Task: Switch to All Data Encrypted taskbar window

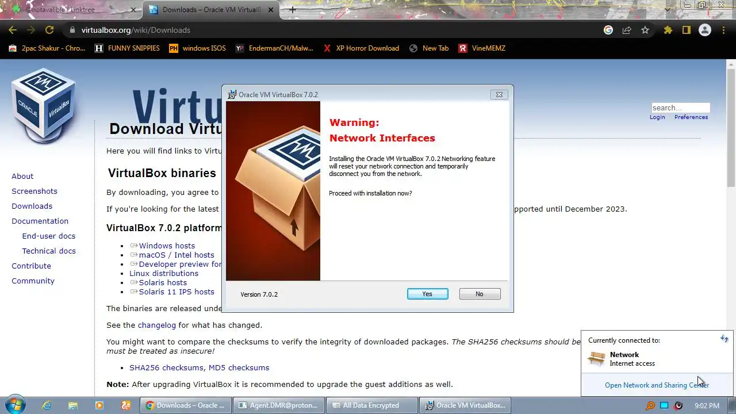Action: click(x=372, y=405)
